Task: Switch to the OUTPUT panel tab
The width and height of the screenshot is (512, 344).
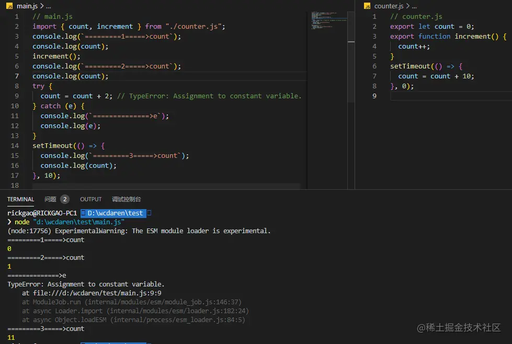Action: [x=91, y=199]
